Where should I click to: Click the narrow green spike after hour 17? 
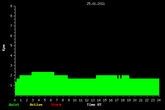(x=119, y=77)
